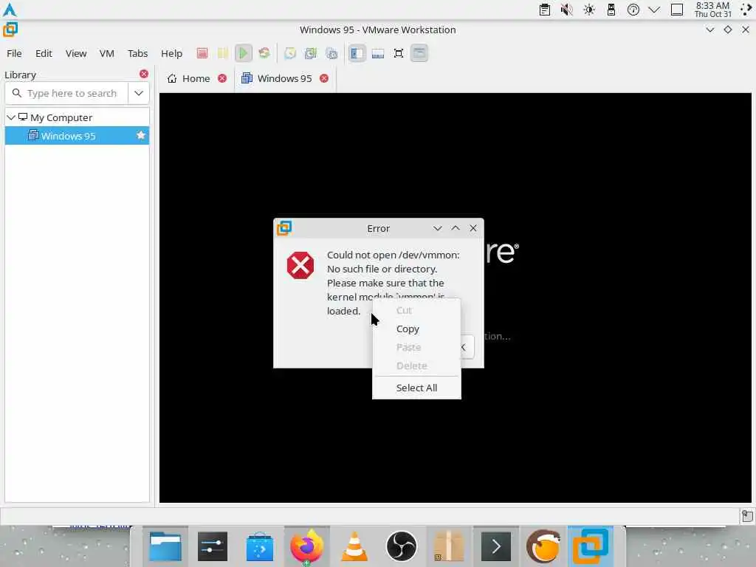Image resolution: width=756 pixels, height=567 pixels.
Task: Click the VMware icon in the Error dialog title bar
Action: [284, 228]
